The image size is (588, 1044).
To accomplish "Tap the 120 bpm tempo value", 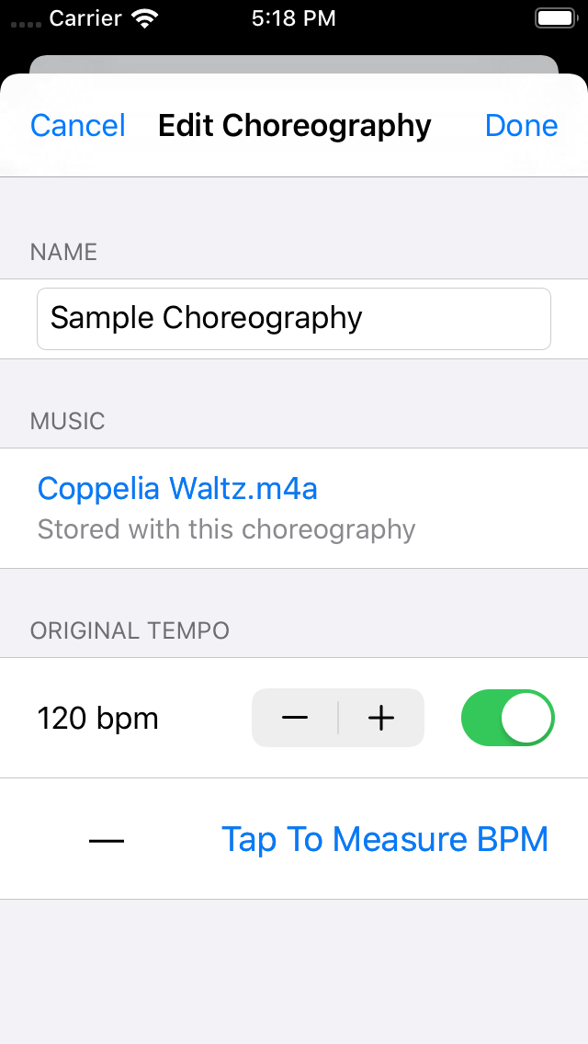I will coord(98,719).
